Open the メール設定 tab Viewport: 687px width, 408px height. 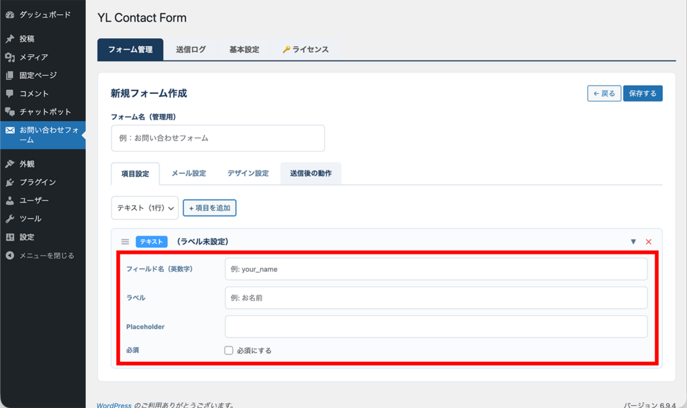189,173
